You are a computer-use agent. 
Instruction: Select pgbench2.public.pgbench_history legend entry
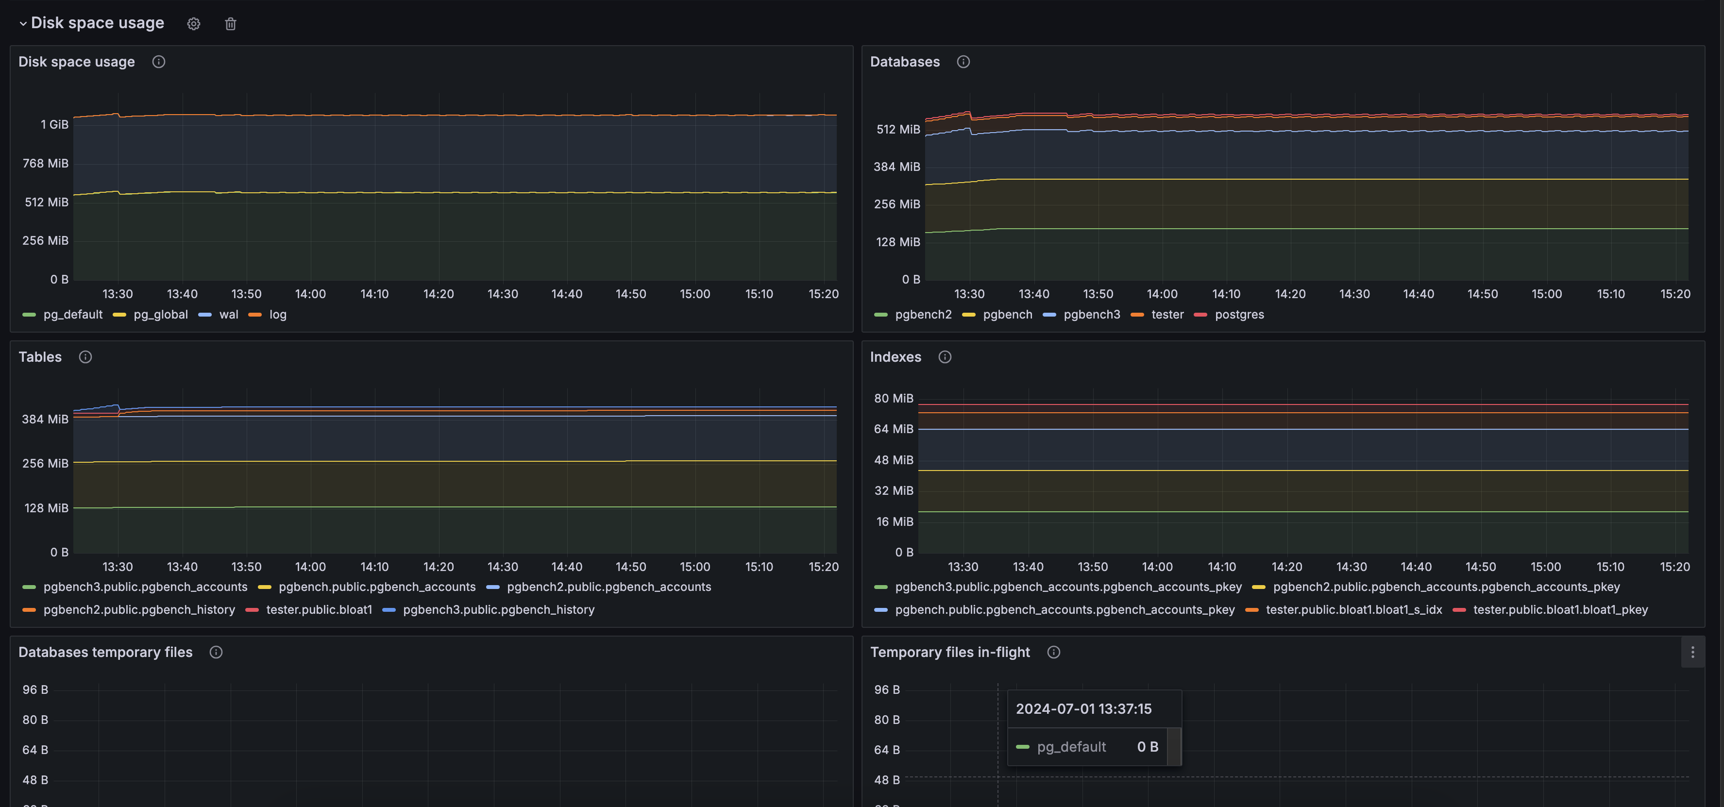point(139,609)
